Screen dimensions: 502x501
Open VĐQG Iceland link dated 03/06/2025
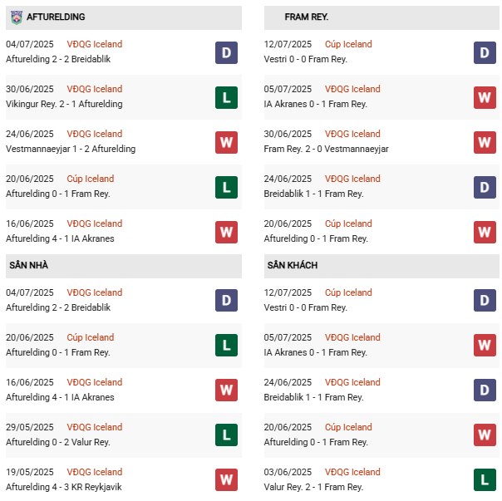coord(352,472)
